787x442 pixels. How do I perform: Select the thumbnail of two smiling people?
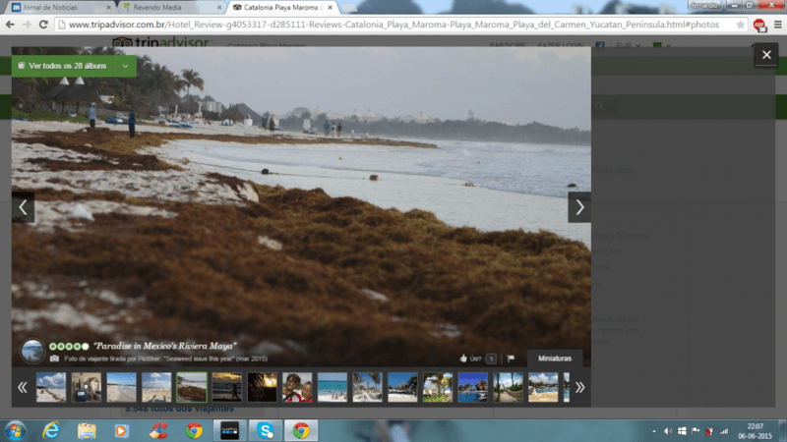tap(297, 387)
